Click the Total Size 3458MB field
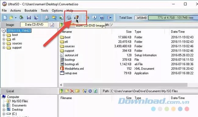Image resolution: width=198 pixels, height=117 pixels. [x=141, y=18]
